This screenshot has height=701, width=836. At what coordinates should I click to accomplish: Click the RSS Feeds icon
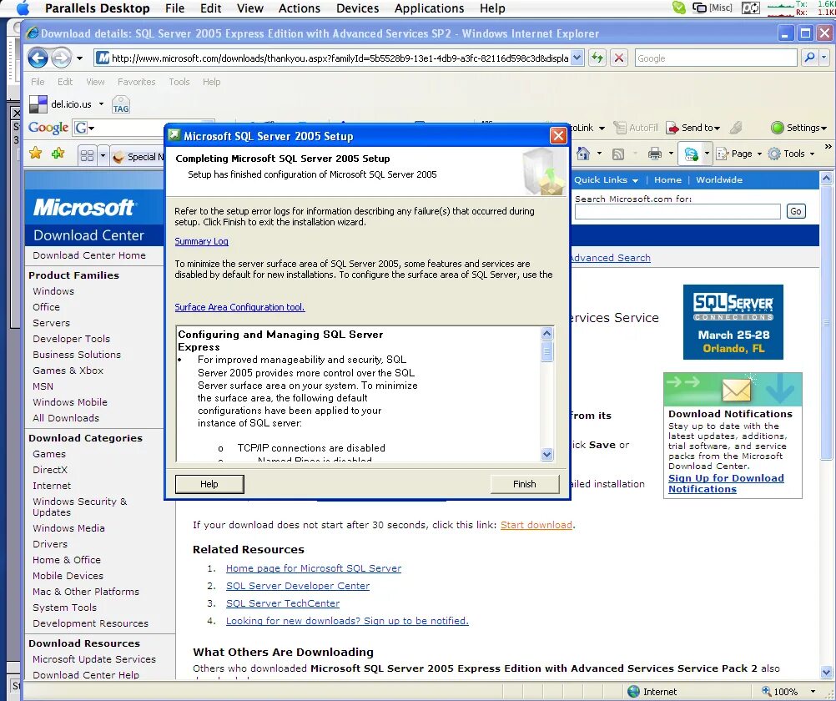[x=618, y=154]
